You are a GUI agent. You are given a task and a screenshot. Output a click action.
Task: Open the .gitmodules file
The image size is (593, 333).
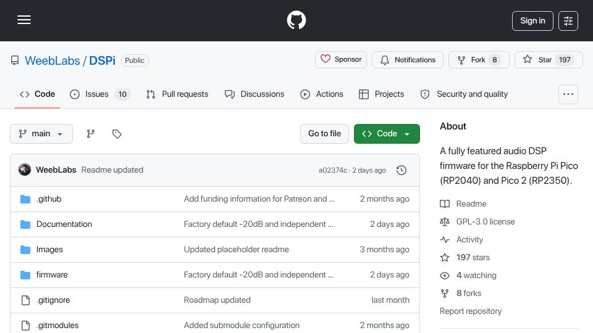[x=57, y=326]
